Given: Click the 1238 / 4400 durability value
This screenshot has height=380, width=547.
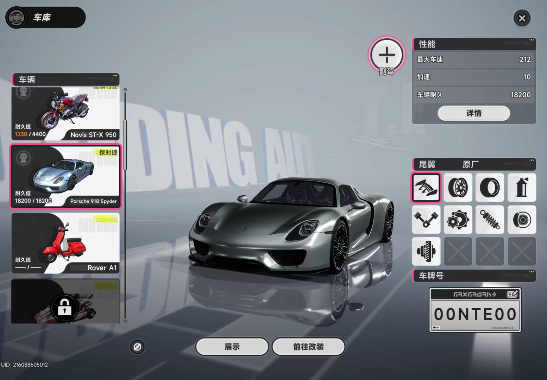Looking at the screenshot, I should [30, 134].
